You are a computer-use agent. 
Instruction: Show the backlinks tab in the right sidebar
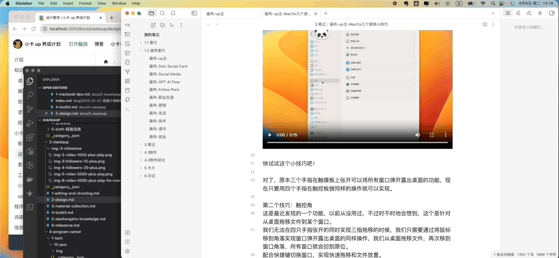click(x=519, y=13)
